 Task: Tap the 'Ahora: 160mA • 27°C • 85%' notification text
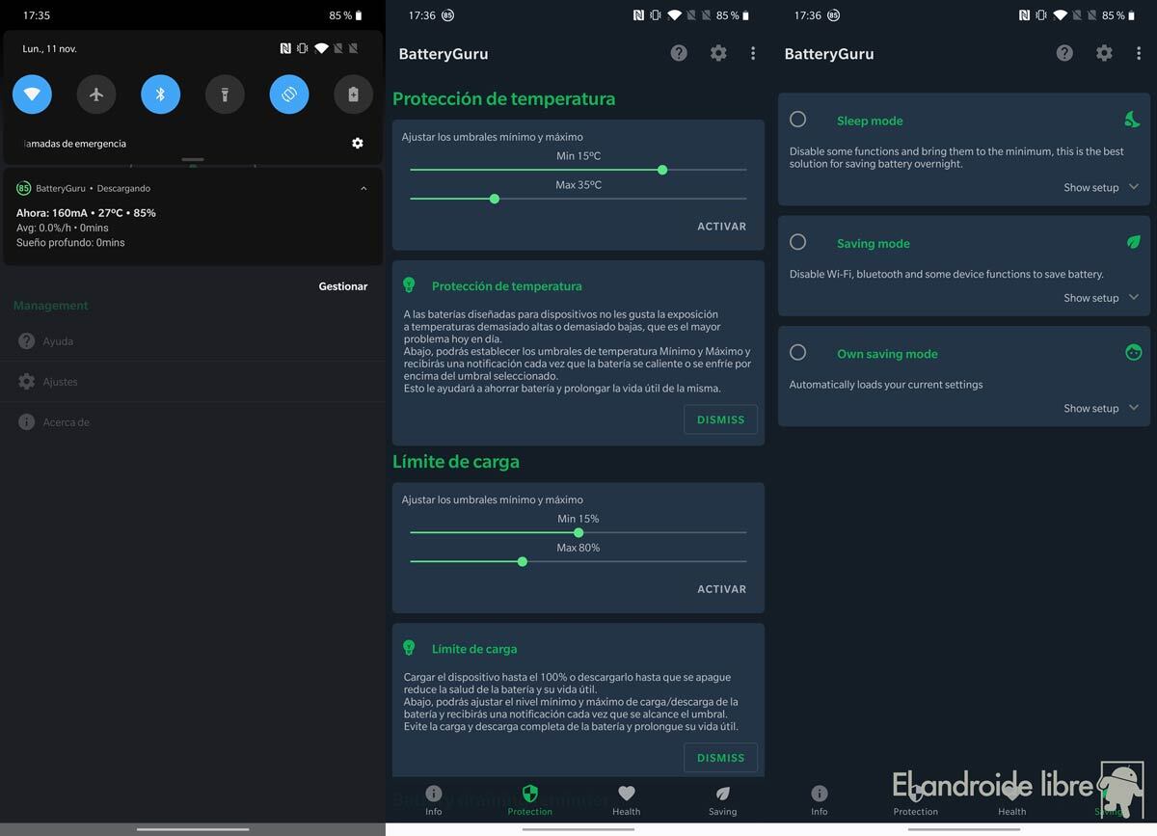click(x=86, y=213)
